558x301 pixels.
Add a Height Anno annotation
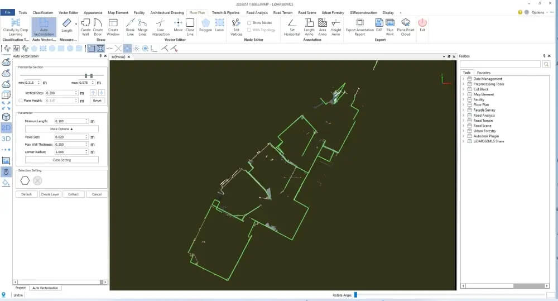click(335, 27)
